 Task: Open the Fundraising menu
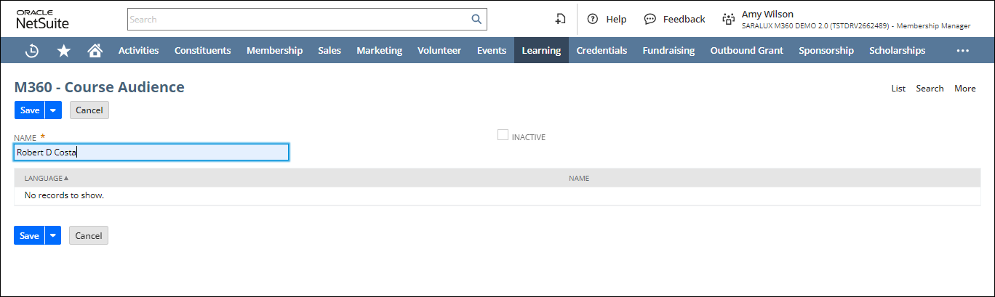click(668, 51)
